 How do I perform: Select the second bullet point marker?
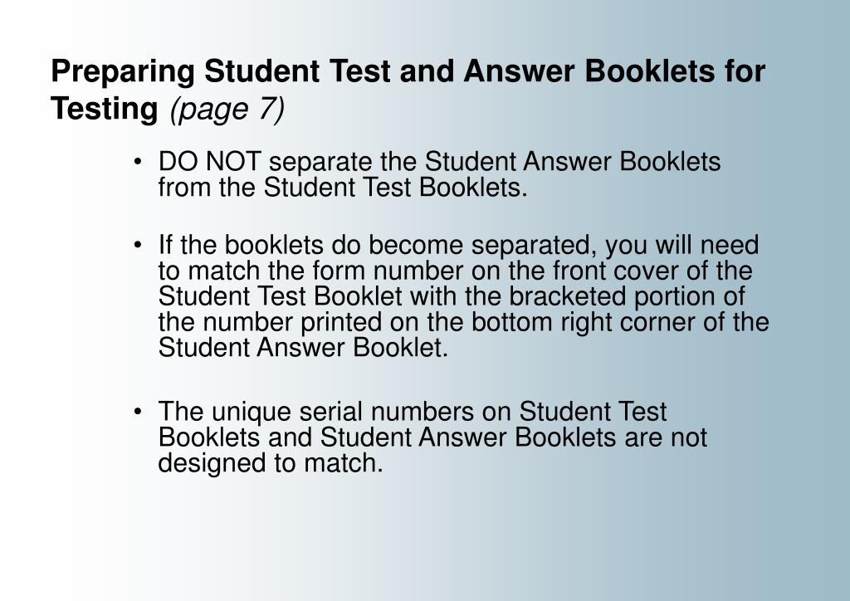click(x=138, y=245)
